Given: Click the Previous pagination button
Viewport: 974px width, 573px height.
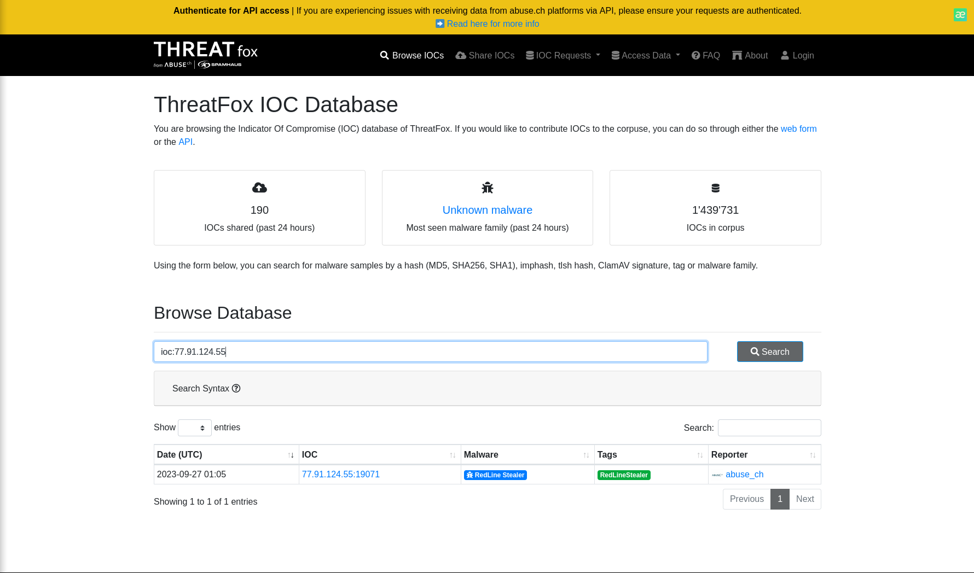Looking at the screenshot, I should pyautogui.click(x=746, y=499).
